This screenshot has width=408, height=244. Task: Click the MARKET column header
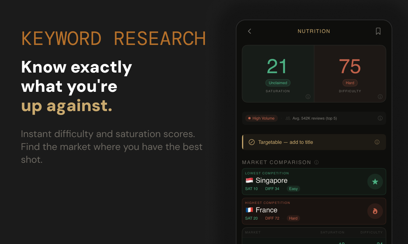point(253,232)
